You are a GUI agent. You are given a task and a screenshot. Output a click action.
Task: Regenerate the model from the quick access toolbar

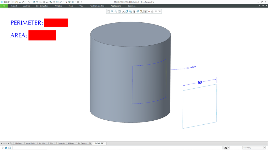[x=34, y=2]
